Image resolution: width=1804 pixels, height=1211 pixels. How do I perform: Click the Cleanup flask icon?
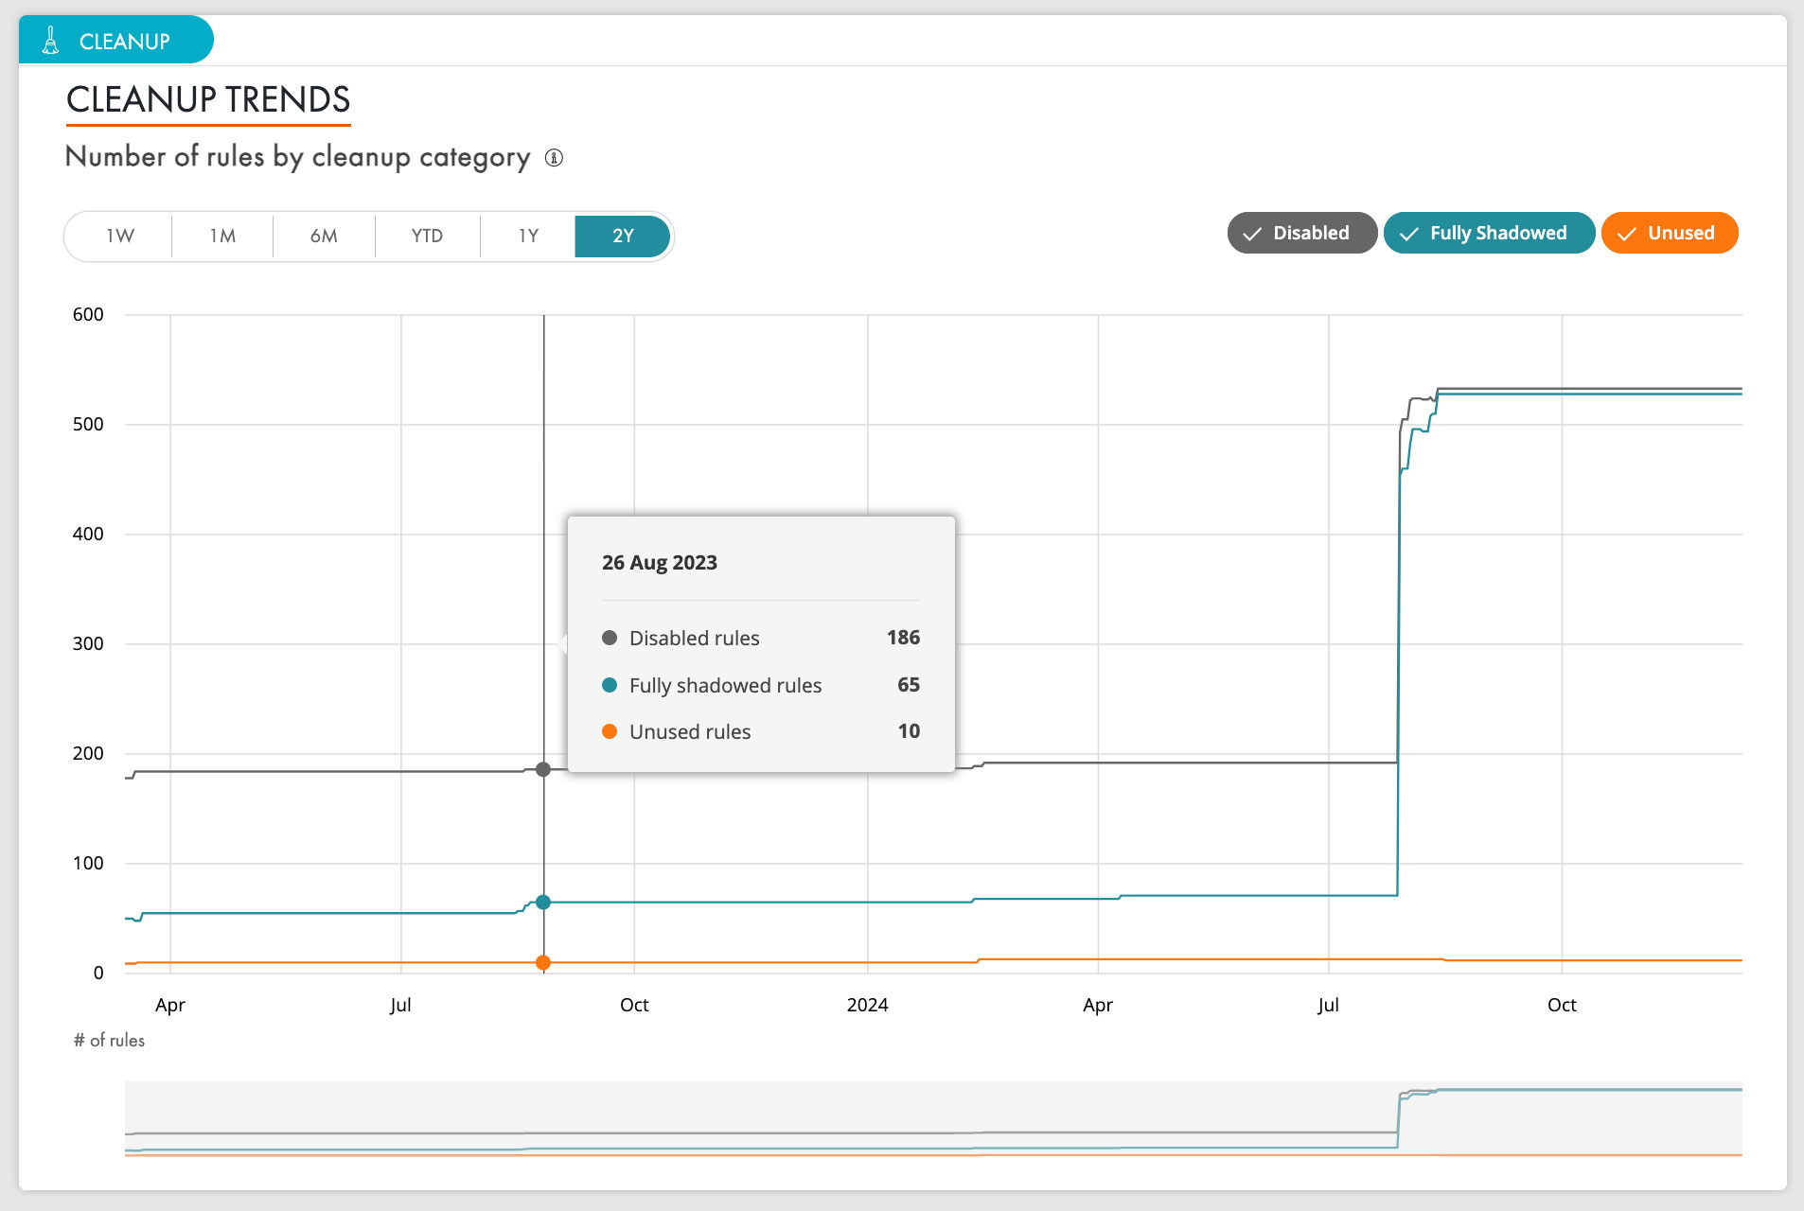tap(51, 40)
